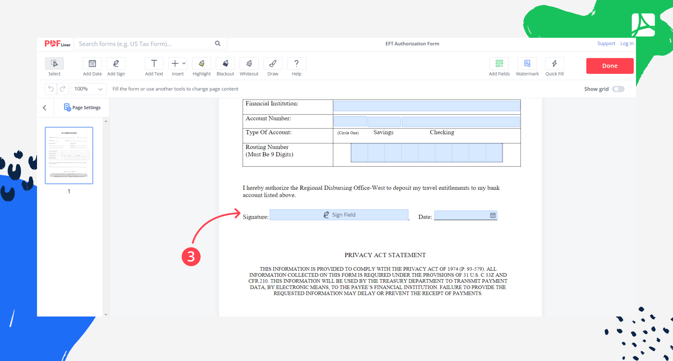Click the PRIVACY ACT STATEMENT heading
Image resolution: width=673 pixels, height=361 pixels.
pyautogui.click(x=385, y=255)
